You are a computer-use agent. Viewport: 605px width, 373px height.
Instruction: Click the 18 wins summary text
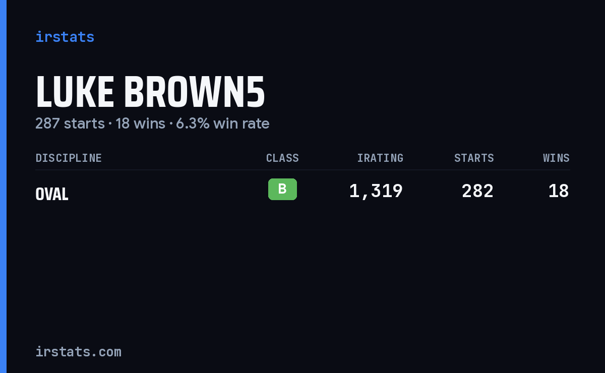coord(140,123)
